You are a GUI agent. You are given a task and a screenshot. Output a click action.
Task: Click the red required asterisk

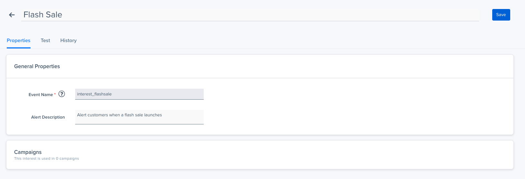(55, 94)
